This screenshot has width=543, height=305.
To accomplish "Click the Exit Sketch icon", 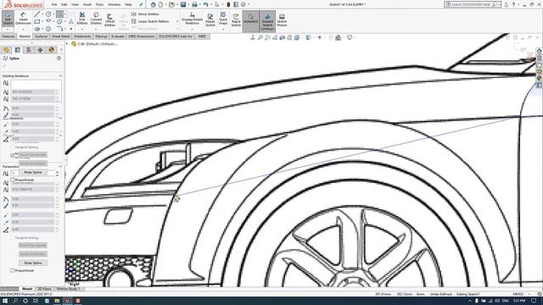I will coord(8,18).
